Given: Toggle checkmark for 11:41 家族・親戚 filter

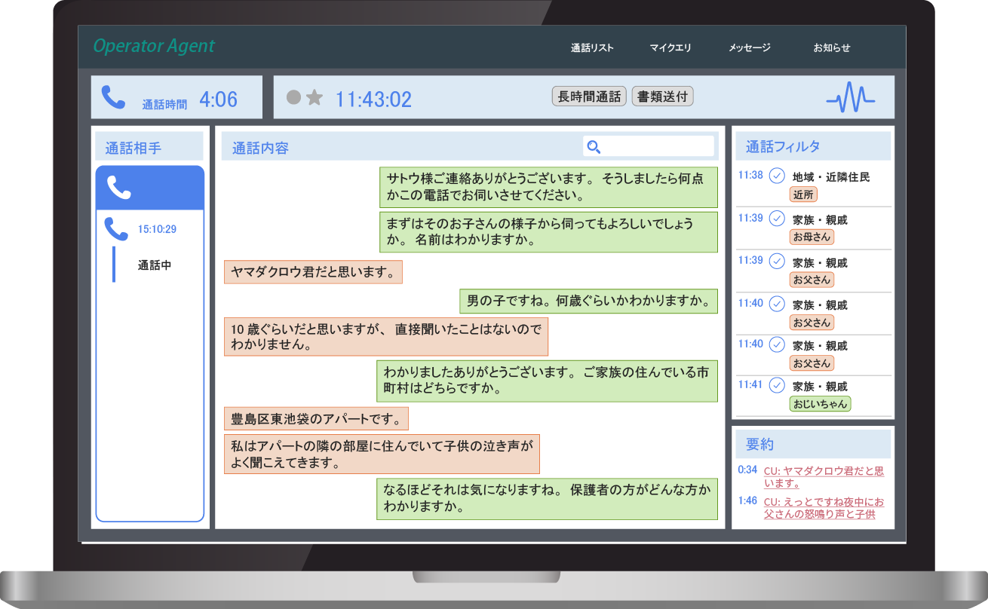Looking at the screenshot, I should [777, 386].
